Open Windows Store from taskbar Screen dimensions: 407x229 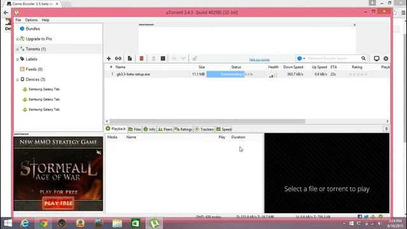coord(135,223)
